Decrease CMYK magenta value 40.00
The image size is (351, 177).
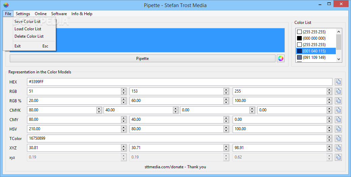click(175, 112)
